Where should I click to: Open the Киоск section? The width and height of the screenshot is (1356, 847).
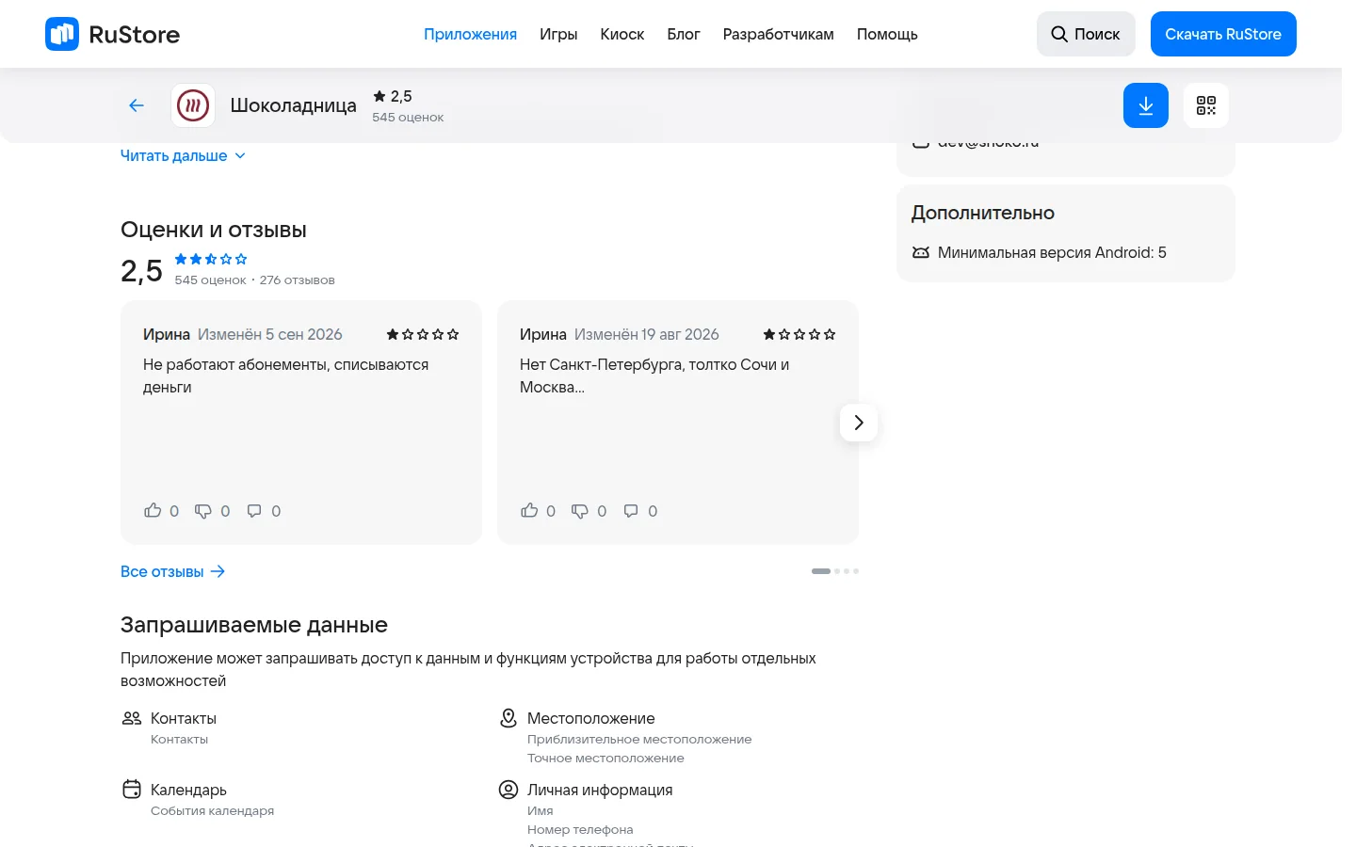622,34
